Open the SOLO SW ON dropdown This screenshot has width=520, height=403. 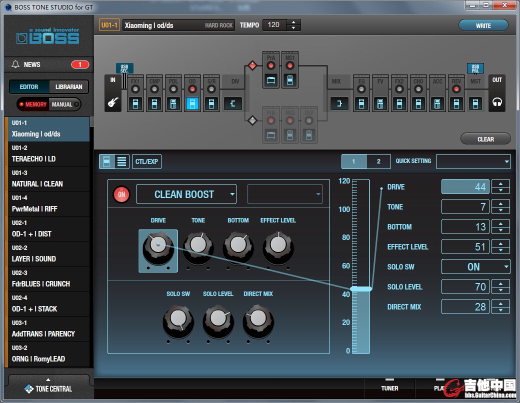click(475, 266)
